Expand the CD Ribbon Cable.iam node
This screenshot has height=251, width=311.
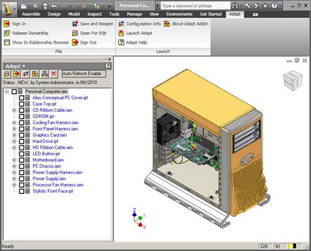pos(14,110)
